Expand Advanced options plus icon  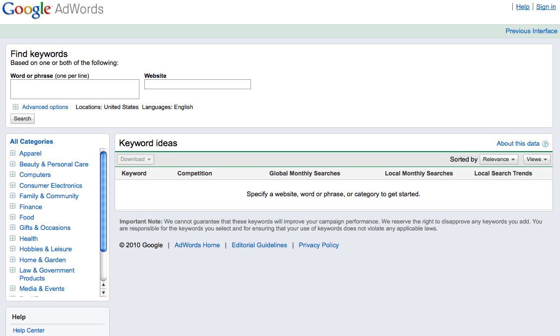tap(16, 107)
